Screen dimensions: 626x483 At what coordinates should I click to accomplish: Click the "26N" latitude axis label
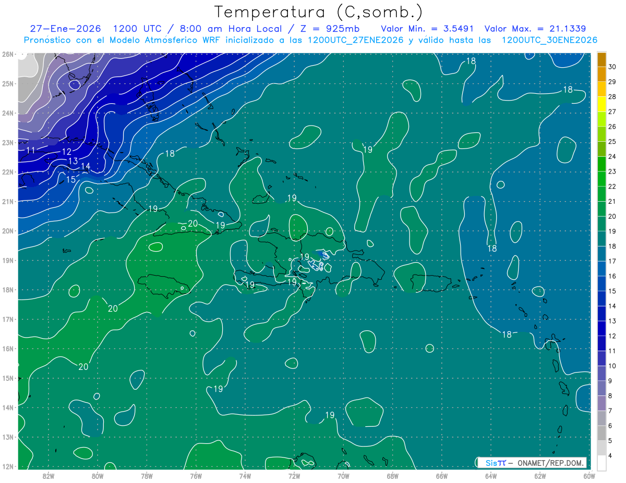pos(8,54)
